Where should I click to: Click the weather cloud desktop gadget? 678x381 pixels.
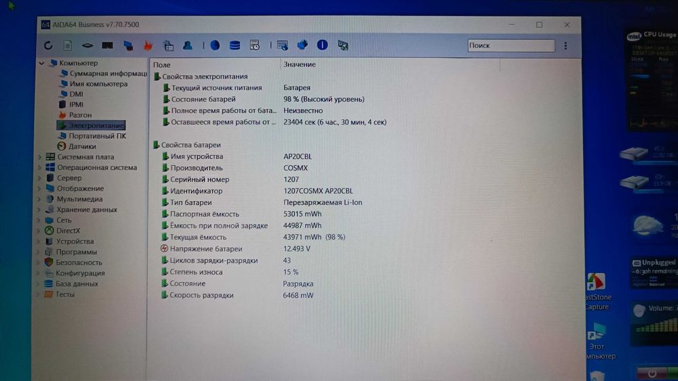pyautogui.click(x=655, y=225)
